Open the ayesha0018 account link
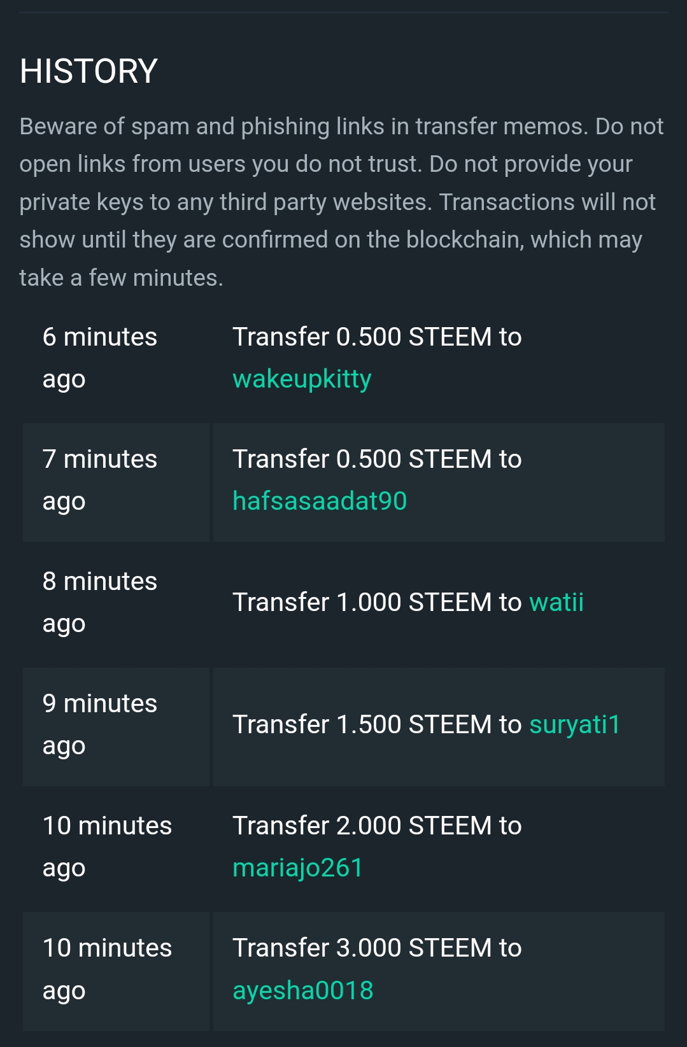 (x=303, y=990)
